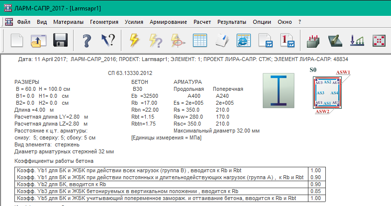This screenshot has height=206, width=391.
Task: Open the Результаты menu
Action: click(x=232, y=22)
